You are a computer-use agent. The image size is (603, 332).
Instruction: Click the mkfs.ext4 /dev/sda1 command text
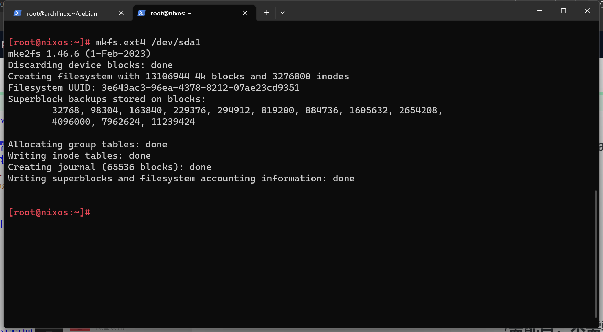[x=148, y=42]
